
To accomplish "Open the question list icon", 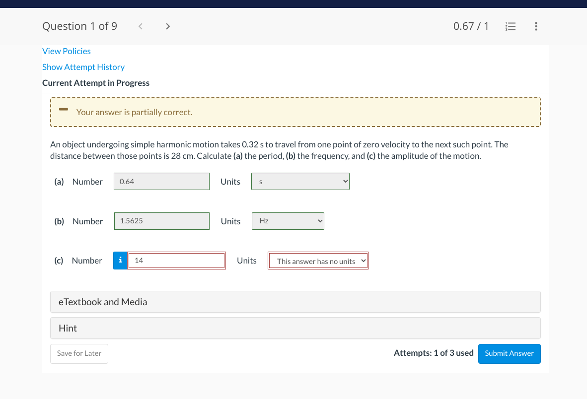I will pos(511,26).
